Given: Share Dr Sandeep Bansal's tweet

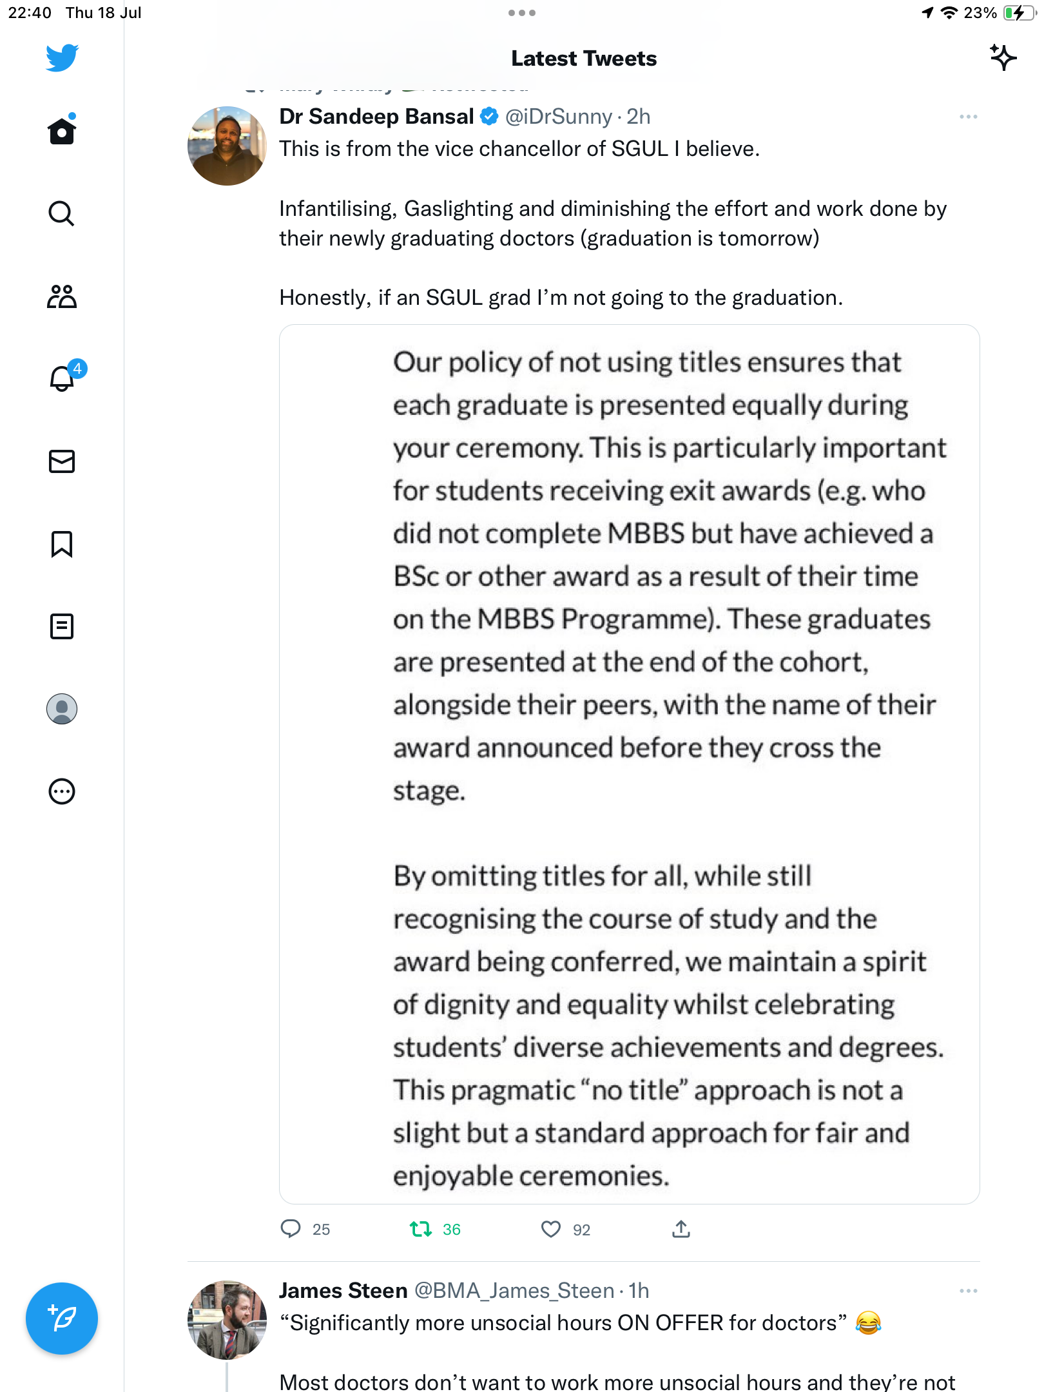Looking at the screenshot, I should point(681,1229).
